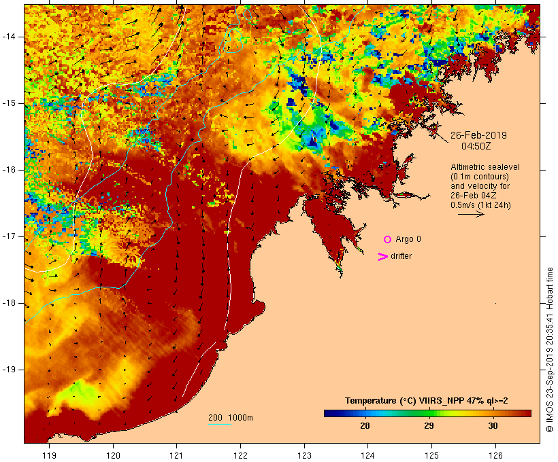Screen dimensions: 558x462
Task: Click the '200 1000m' depth label
Action: (x=231, y=418)
